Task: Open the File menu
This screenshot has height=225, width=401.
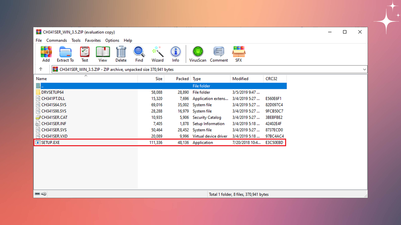Action: [x=39, y=40]
